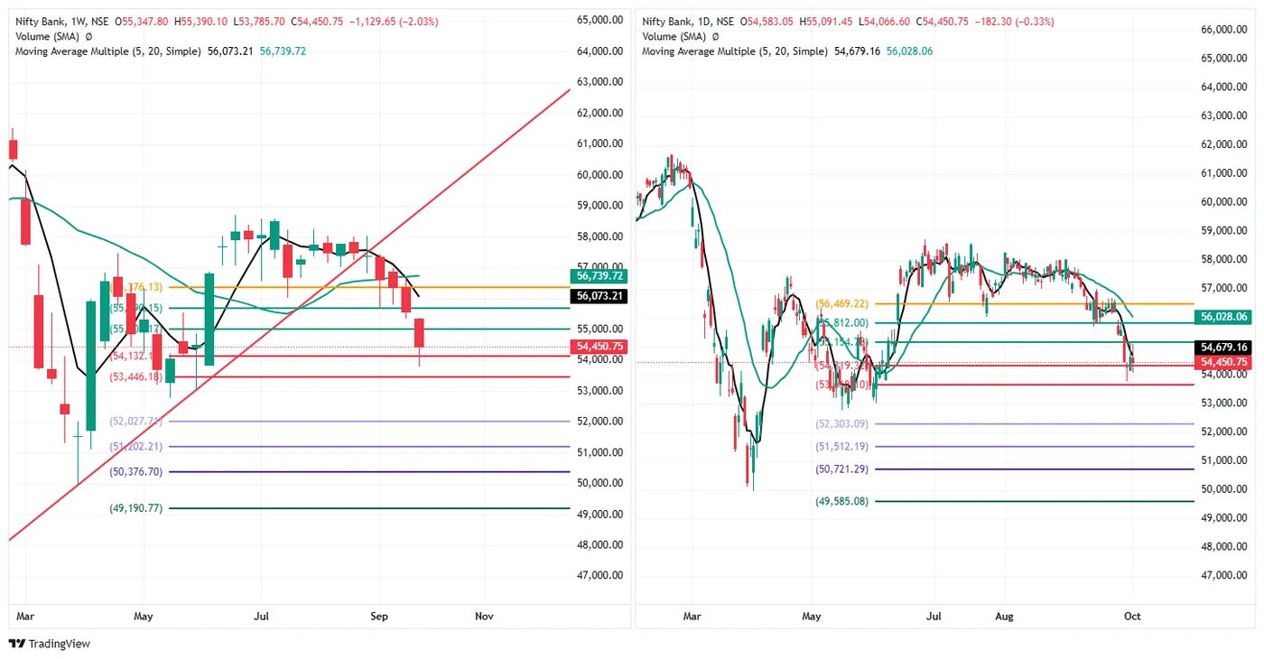
Task: Click 'Nov' on the weekly time axis
Action: [485, 617]
